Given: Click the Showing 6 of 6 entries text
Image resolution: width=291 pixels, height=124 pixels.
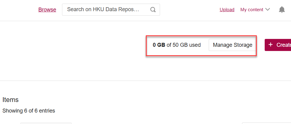Looking at the screenshot, I should pos(29,111).
